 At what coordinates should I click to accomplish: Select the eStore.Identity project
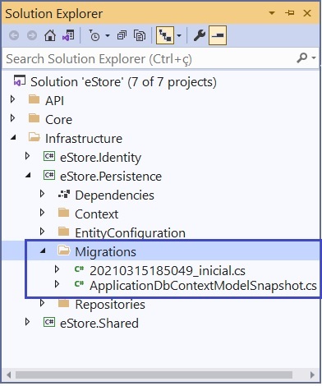click(100, 158)
